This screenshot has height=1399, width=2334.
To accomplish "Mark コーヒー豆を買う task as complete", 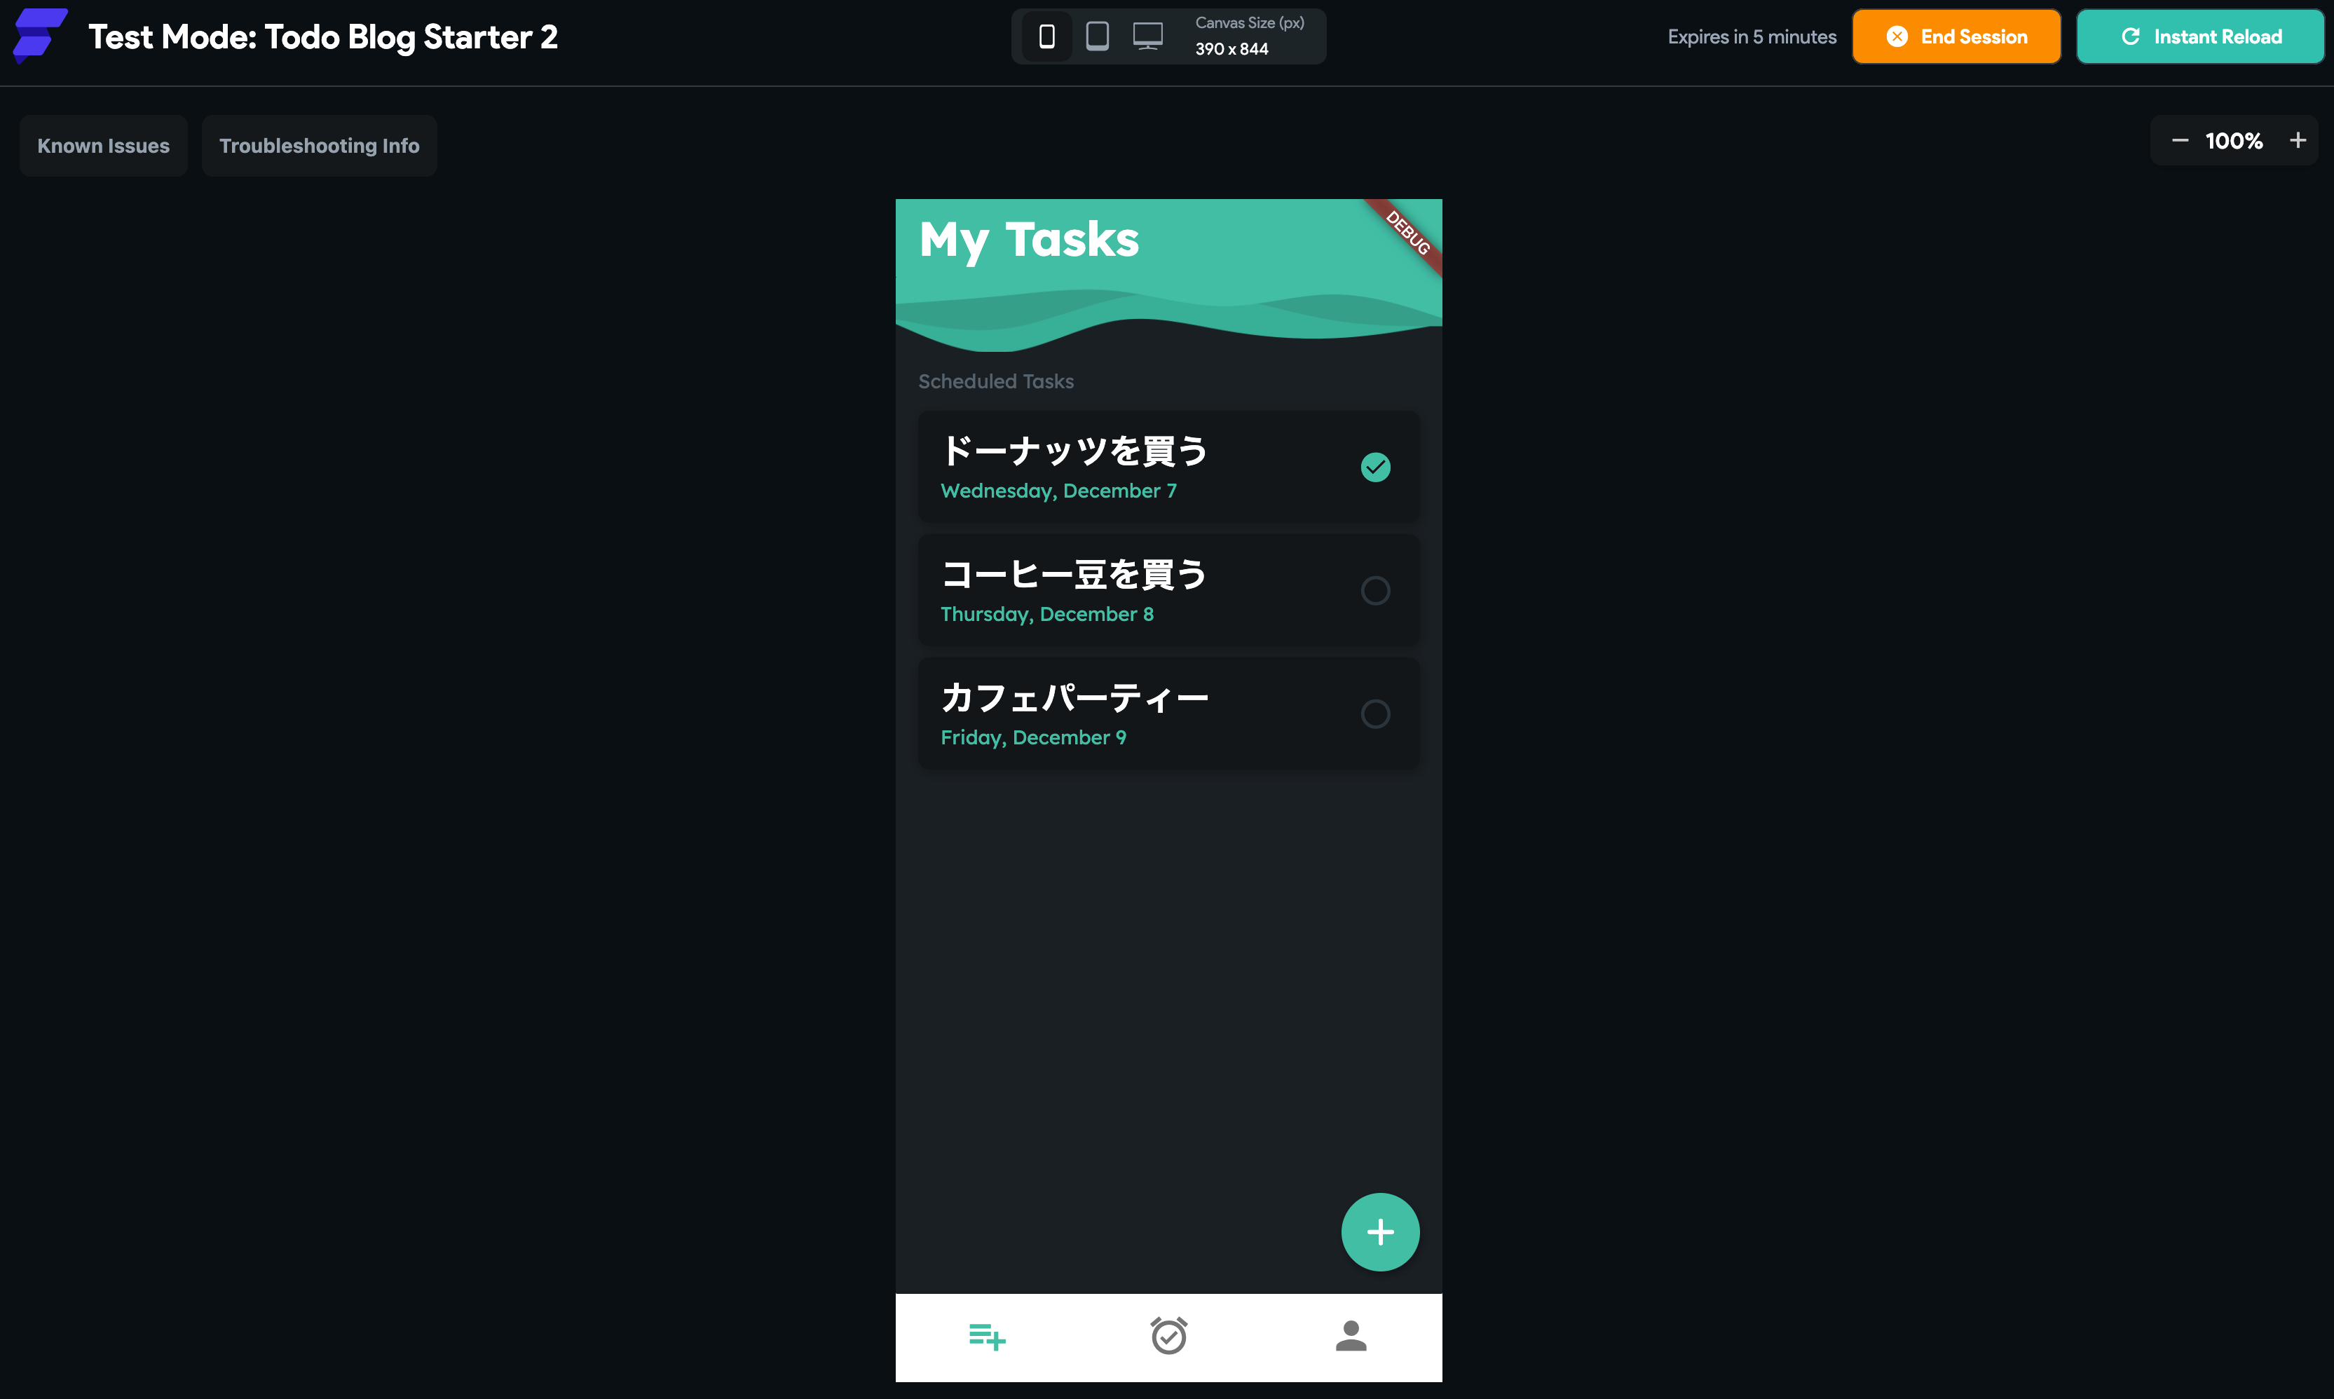I will click(x=1375, y=590).
